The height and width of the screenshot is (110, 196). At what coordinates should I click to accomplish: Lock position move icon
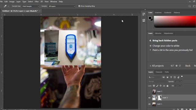coord(160,86)
